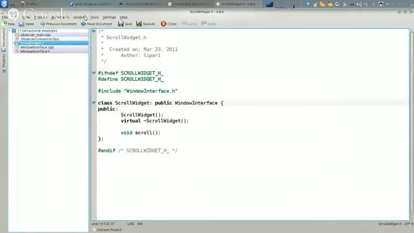Click the UTF-8 encoding status entry
This screenshot has width=414, height=233.
coord(408,224)
